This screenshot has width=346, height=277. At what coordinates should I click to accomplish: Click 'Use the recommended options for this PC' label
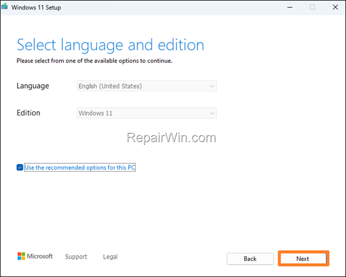[80, 167]
